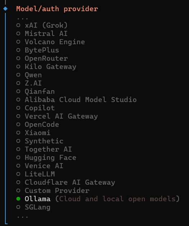This screenshot has height=226, width=189.
Task: Pick the BytePlus provider entry
Action: coord(38,50)
